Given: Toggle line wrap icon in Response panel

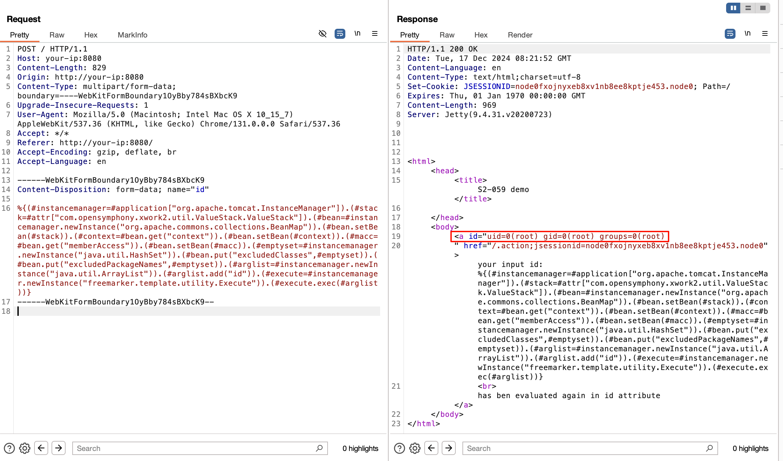Looking at the screenshot, I should click(x=730, y=34).
